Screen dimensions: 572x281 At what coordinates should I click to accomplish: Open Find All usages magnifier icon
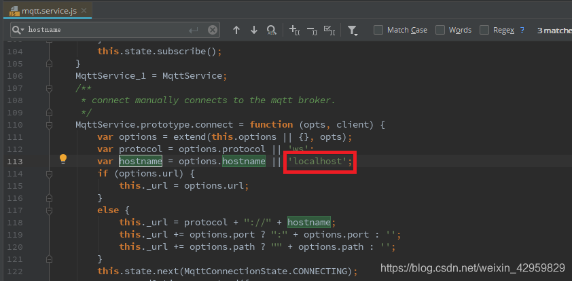[x=271, y=30]
